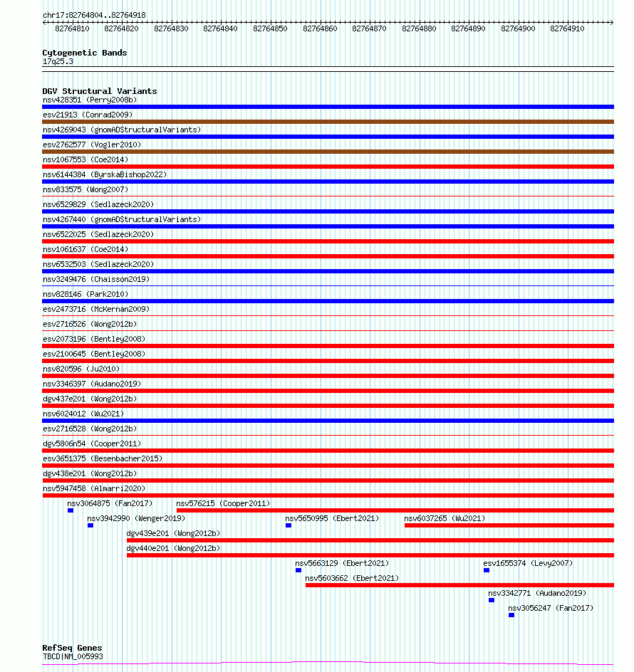This screenshot has height=672, width=634.
Task: Click nsv6024012 (Wu2021) variant label
Action: coord(83,414)
